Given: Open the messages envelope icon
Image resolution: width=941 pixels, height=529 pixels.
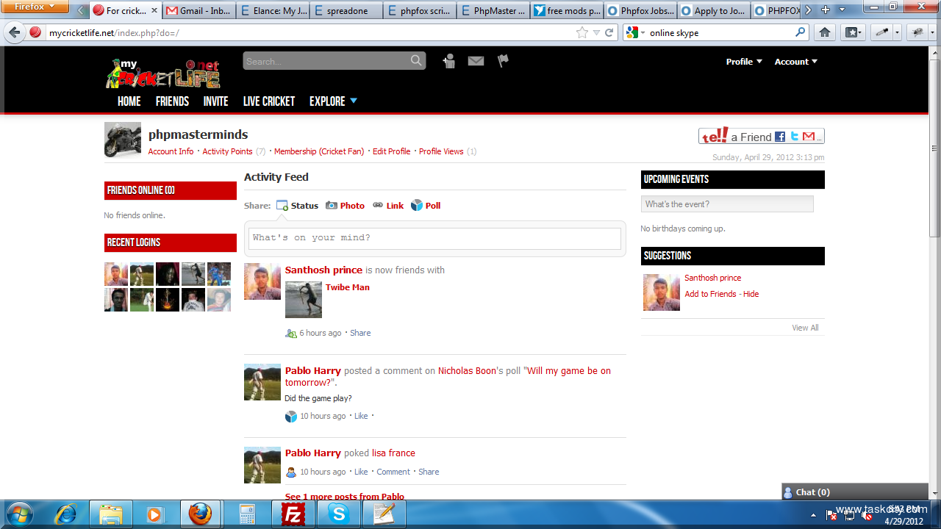Looking at the screenshot, I should pos(476,62).
